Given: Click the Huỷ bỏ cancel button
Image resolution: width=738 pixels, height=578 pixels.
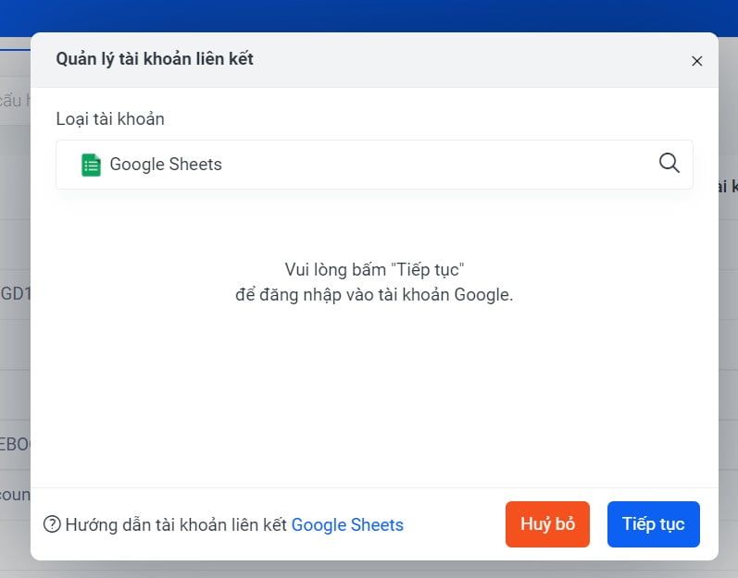Looking at the screenshot, I should [547, 524].
